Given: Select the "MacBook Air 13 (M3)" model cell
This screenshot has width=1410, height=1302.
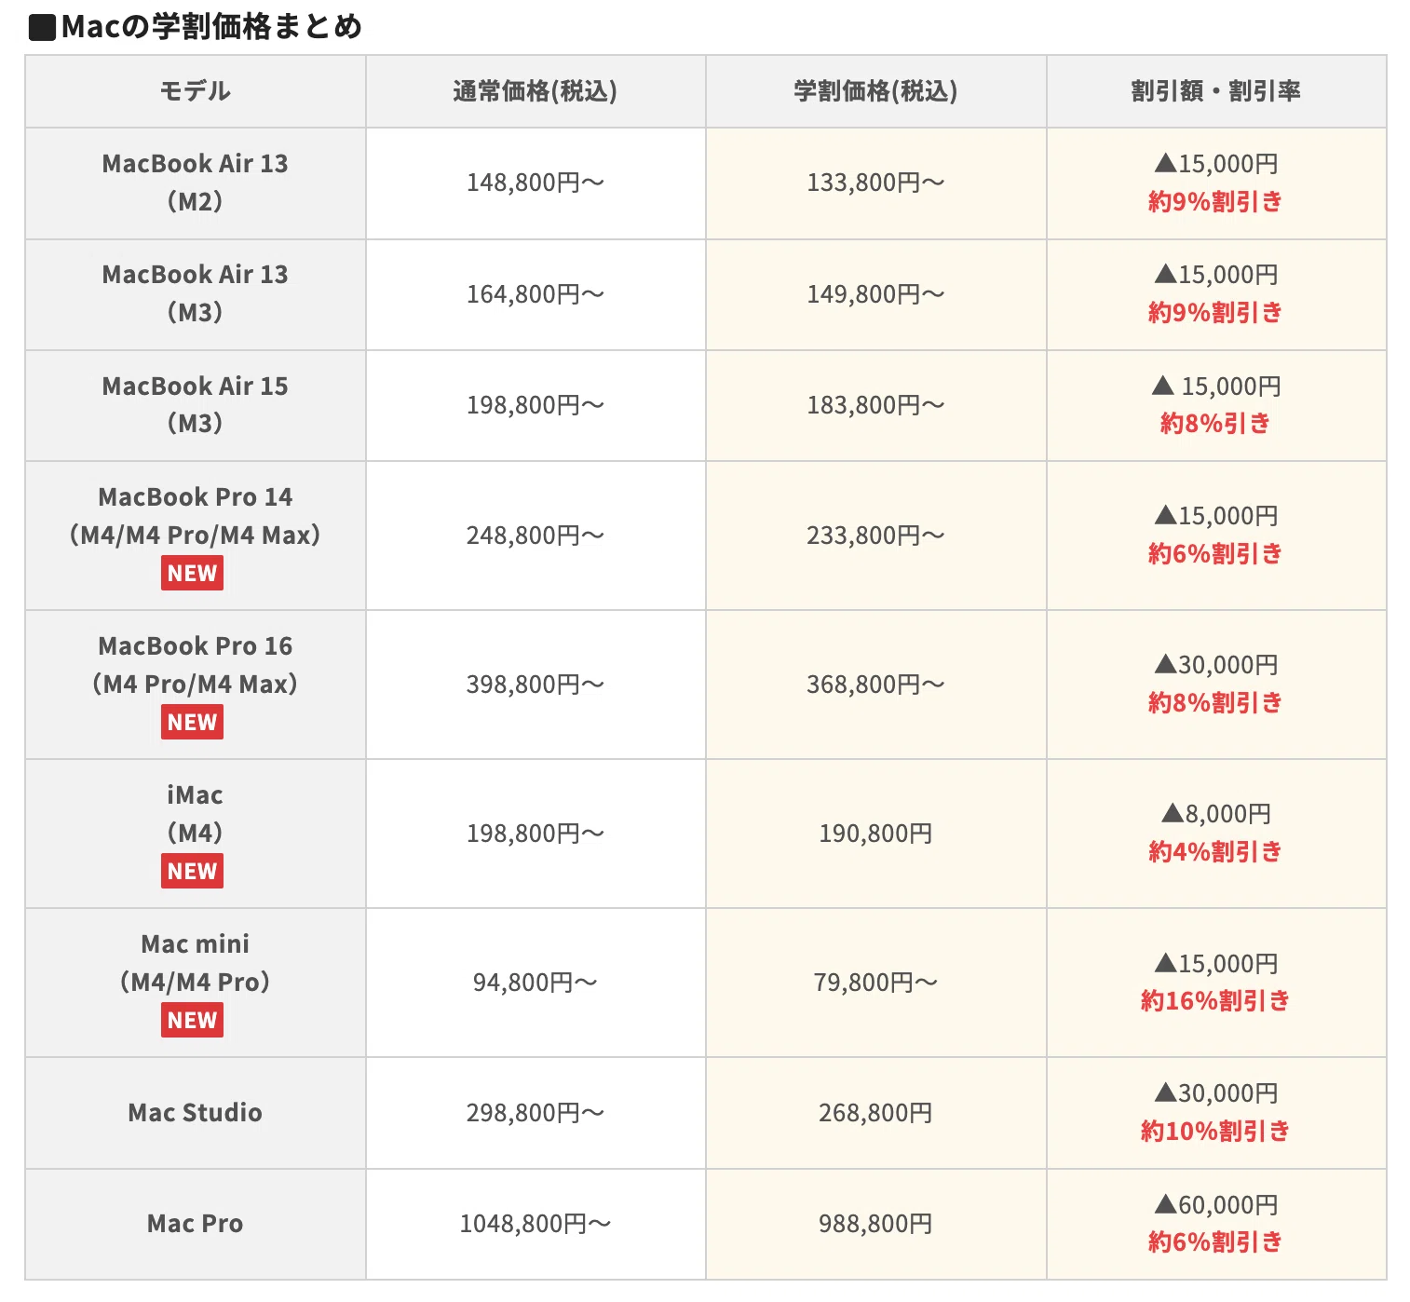Looking at the screenshot, I should (x=196, y=293).
